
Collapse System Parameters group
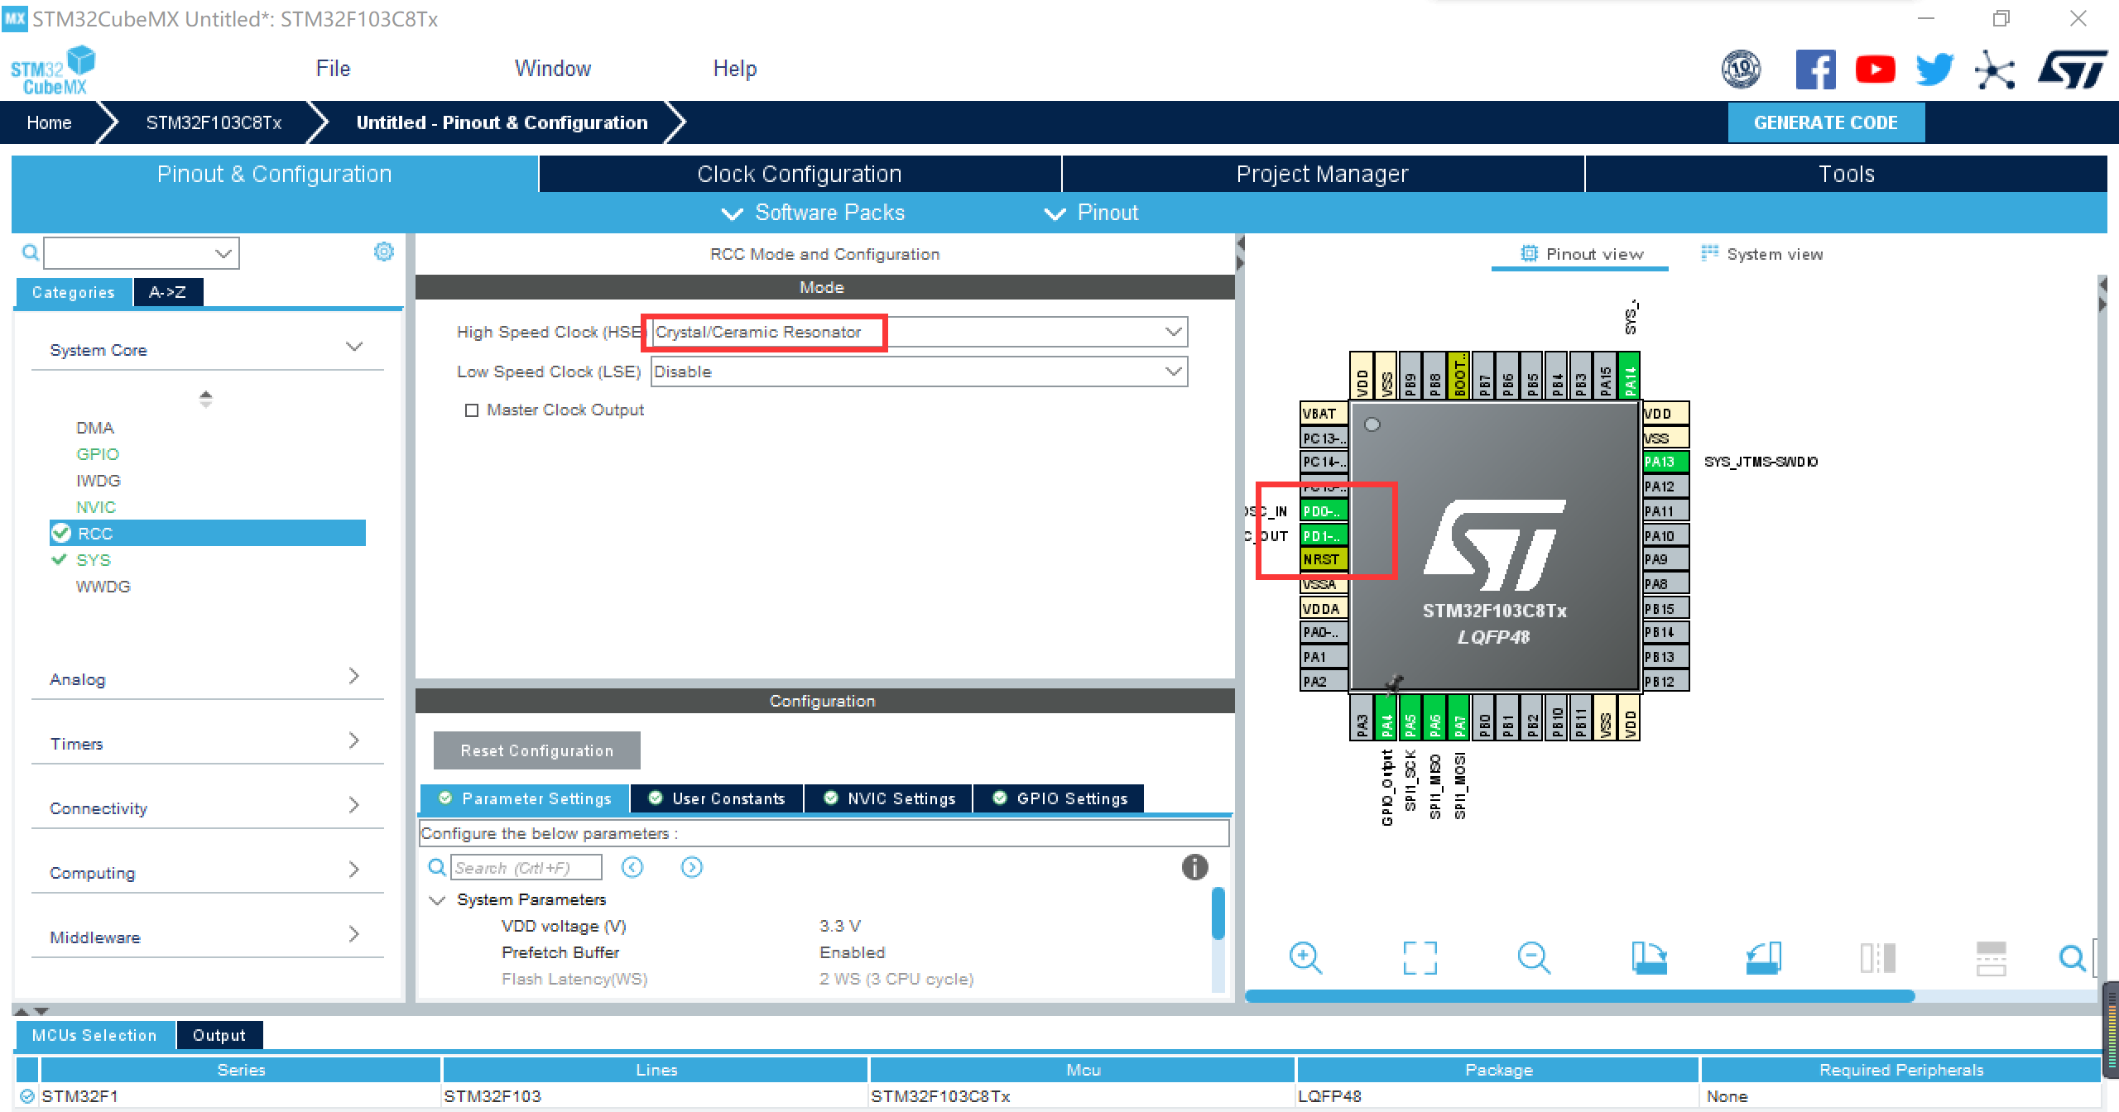438,900
